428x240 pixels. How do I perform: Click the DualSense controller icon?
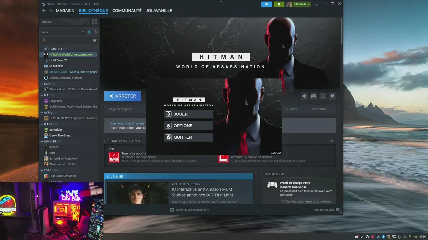pos(272,185)
